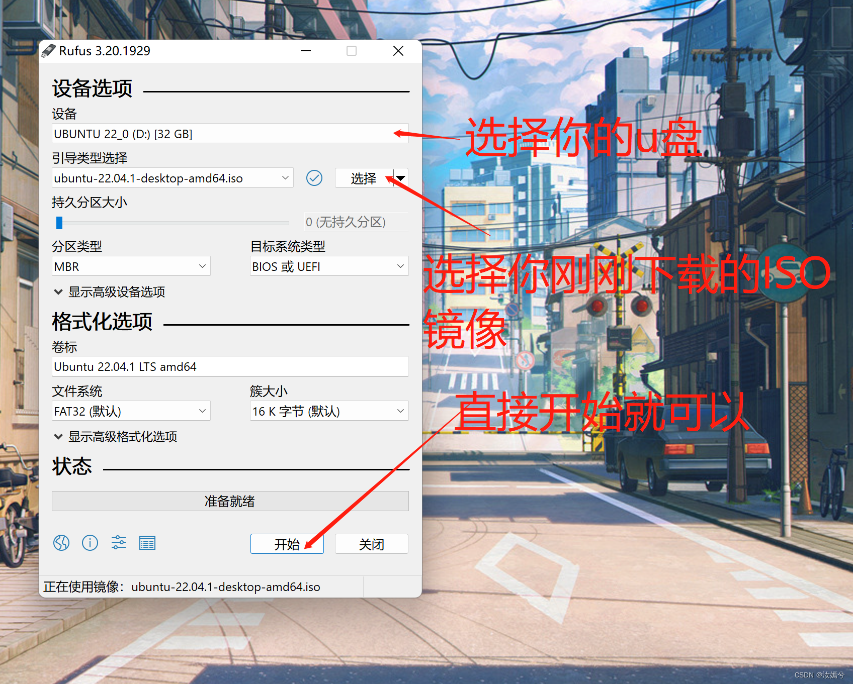Click the persistent partition size slider handle
The height and width of the screenshot is (684, 853).
pos(59,223)
